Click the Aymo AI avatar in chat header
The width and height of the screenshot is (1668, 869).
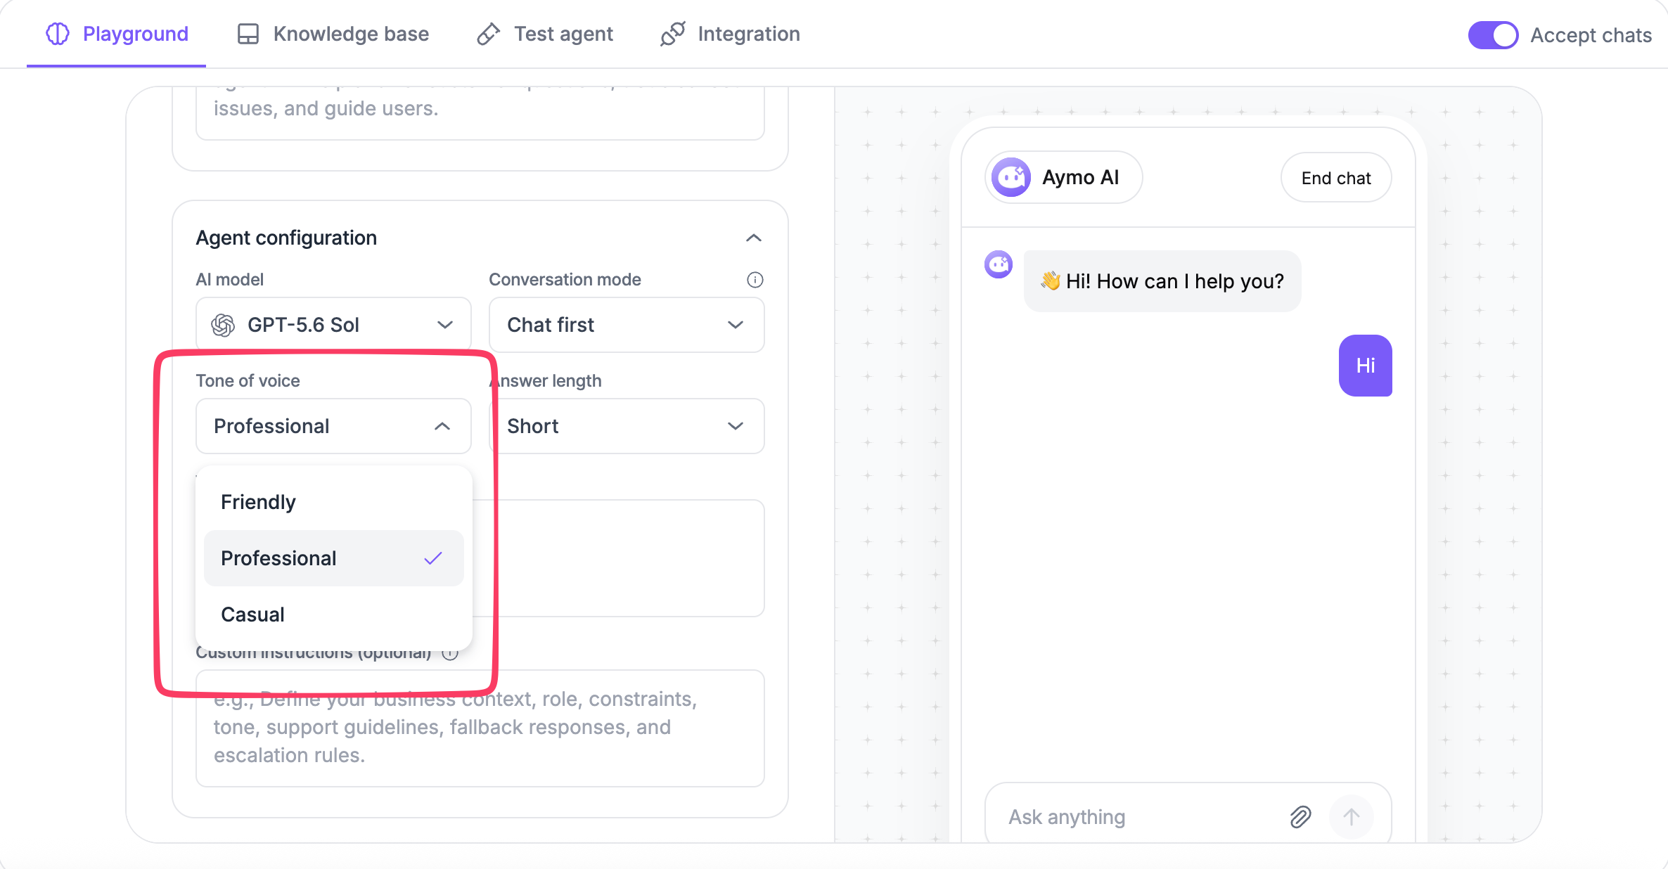[x=1011, y=177]
